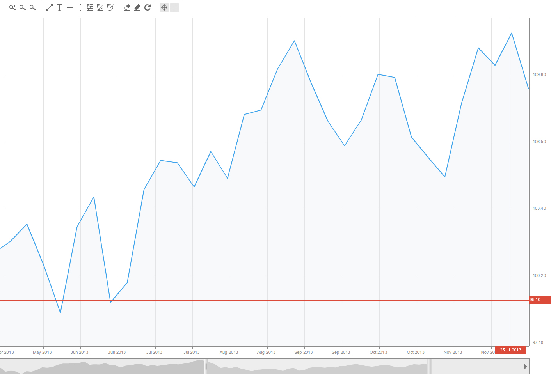Click the 25.11.2013 date marker
Image resolution: width=551 pixels, height=374 pixels.
(510, 350)
